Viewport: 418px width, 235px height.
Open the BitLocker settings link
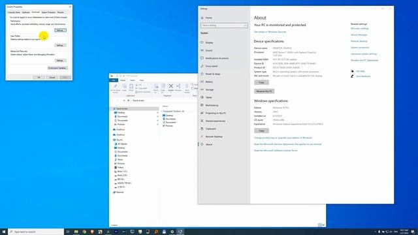[x=360, y=29]
